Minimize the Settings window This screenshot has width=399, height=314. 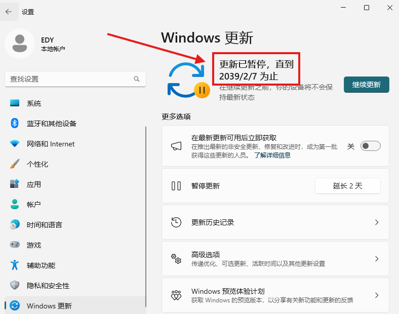coord(343,8)
